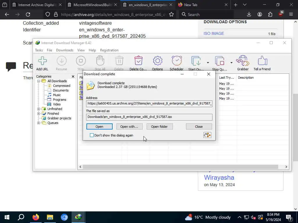The image size is (298, 223).
Task: Click the Close button in dialog
Action: point(199,127)
